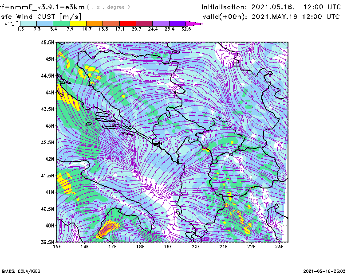
Task: Click the '44N' latitude label
Action: tap(50, 92)
